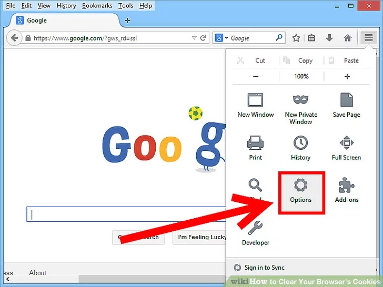The height and width of the screenshot is (287, 383).
Task: Open the View menu
Action: 44,5
